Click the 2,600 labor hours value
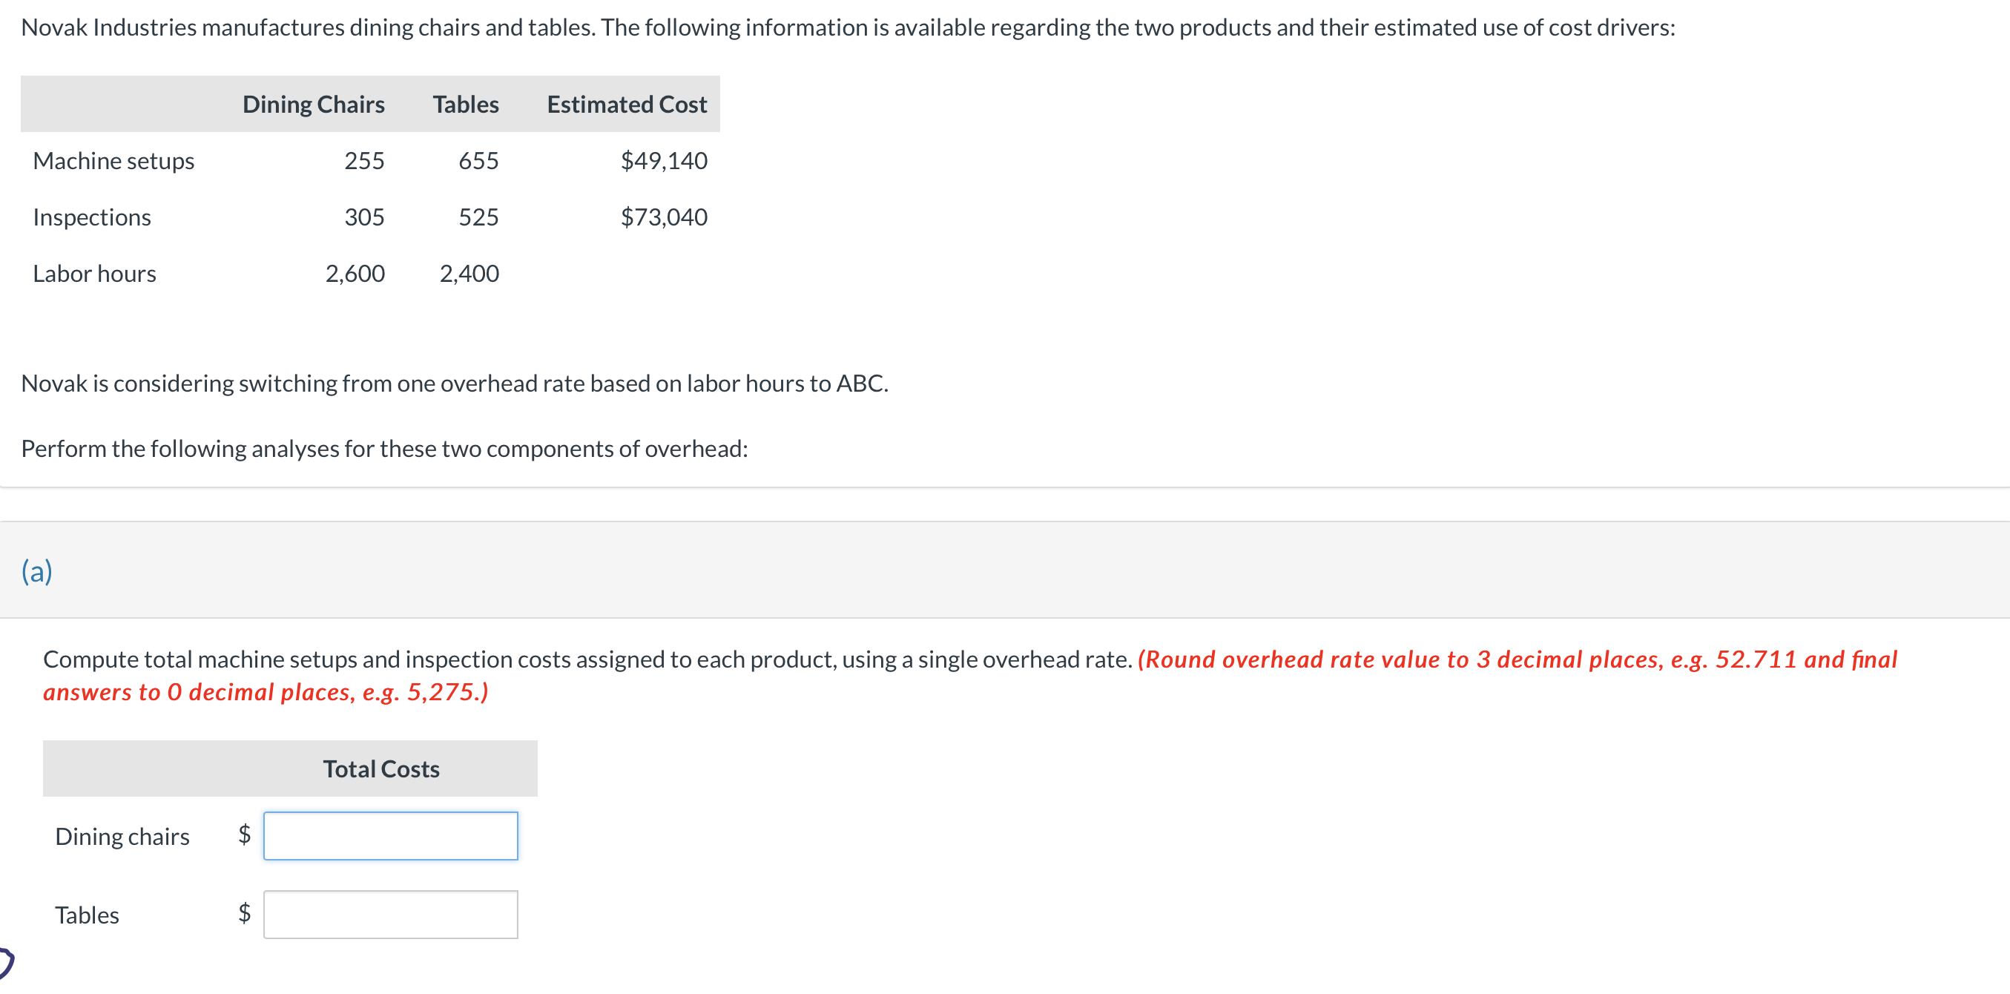The image size is (2010, 994). [355, 274]
